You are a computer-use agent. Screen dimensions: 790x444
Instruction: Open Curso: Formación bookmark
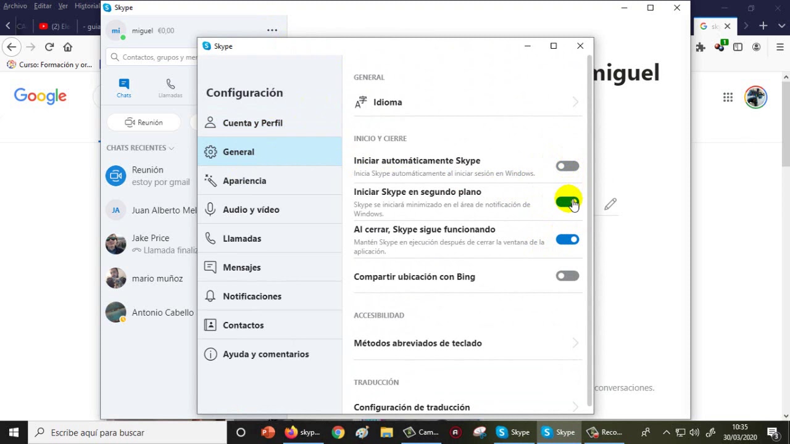[49, 64]
